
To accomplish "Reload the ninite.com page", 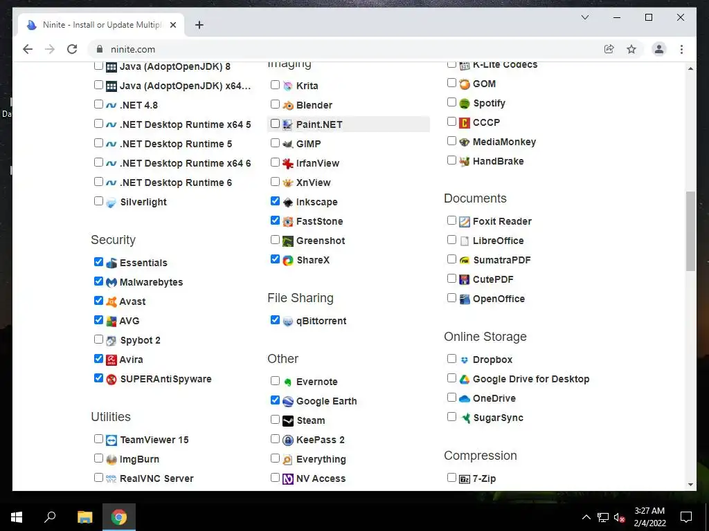I will [72, 49].
